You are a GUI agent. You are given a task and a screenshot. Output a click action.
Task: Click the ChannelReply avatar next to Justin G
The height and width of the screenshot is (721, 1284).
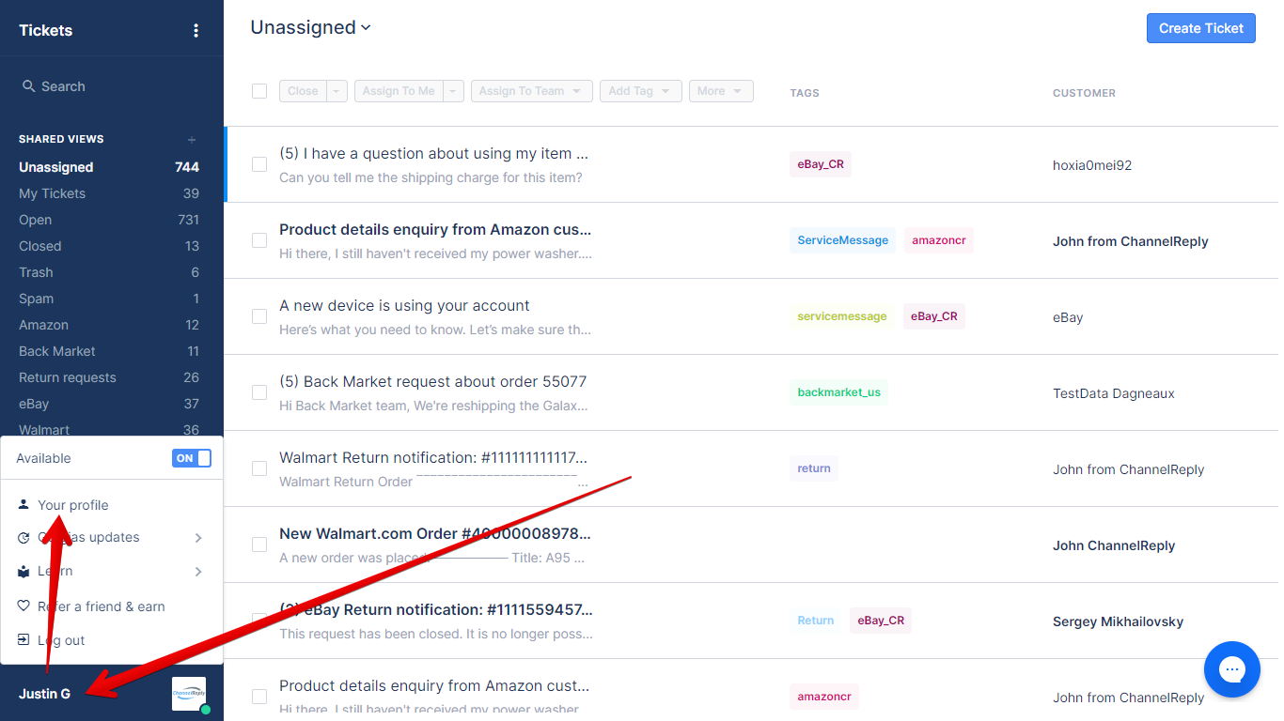pyautogui.click(x=189, y=694)
